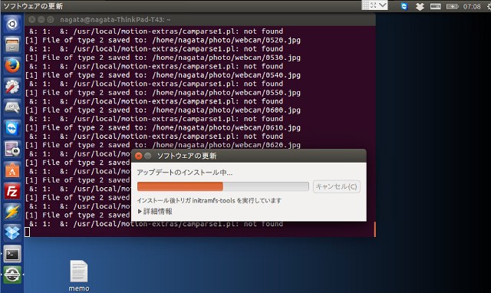Close the terminal window
491x293 pixels.
31,20
